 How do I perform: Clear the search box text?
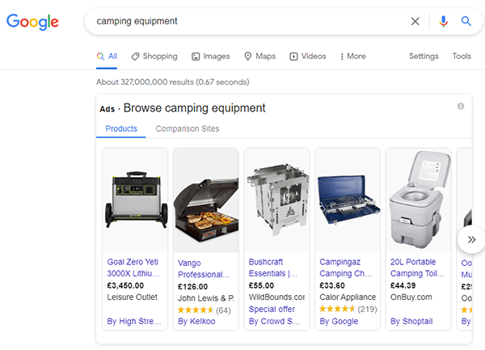[415, 22]
